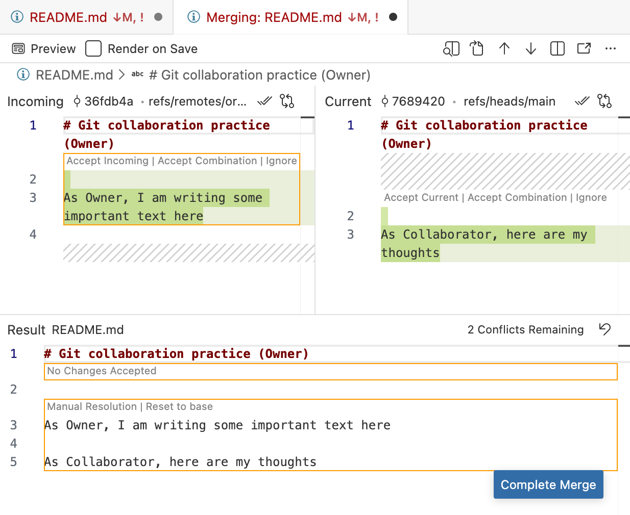Switch to the Merging: README.md tab
Screen dimensions: 630x515
click(291, 17)
